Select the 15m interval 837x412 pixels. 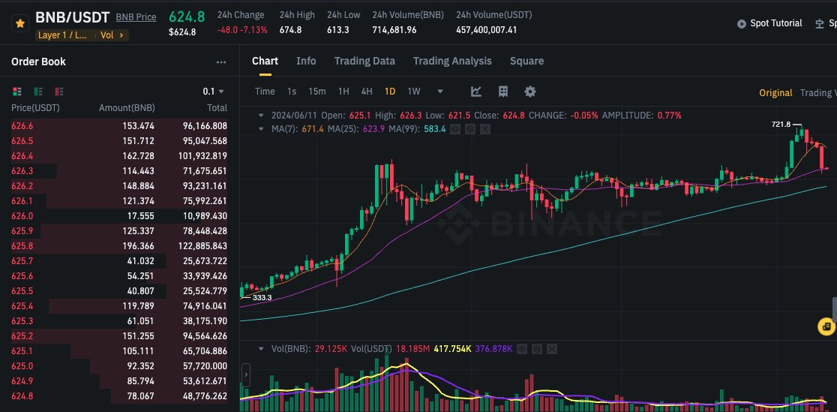click(317, 92)
